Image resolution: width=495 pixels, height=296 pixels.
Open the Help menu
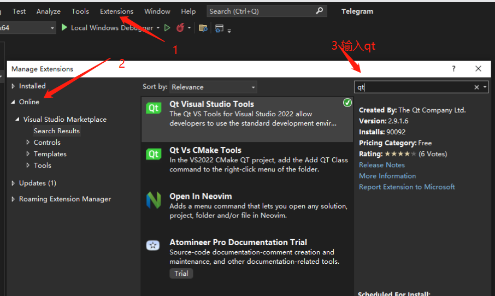click(x=188, y=11)
